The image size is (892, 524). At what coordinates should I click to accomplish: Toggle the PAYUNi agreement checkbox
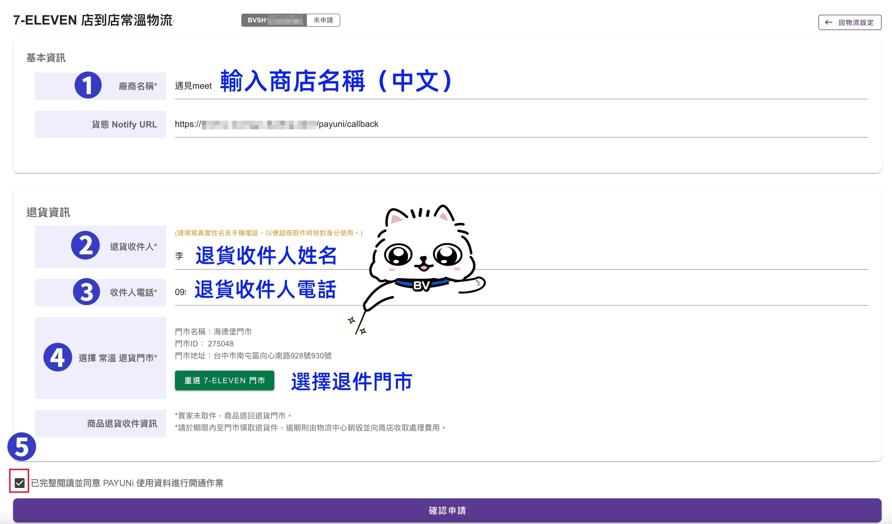(19, 483)
